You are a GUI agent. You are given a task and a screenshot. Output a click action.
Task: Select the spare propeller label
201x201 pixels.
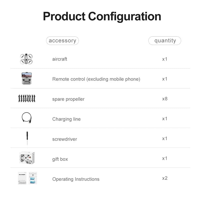68,99
